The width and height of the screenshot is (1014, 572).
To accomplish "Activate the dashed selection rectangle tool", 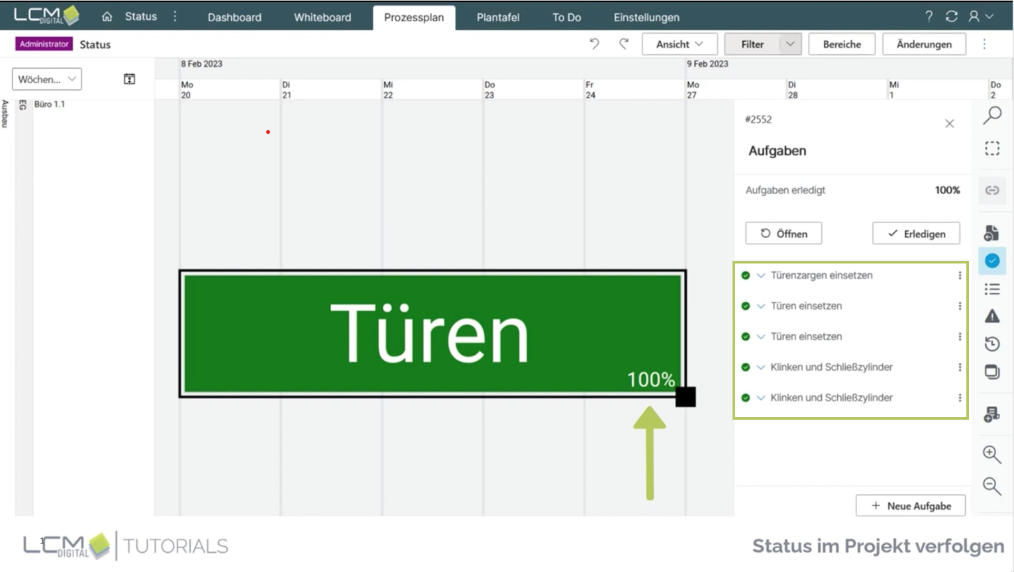I will [991, 149].
